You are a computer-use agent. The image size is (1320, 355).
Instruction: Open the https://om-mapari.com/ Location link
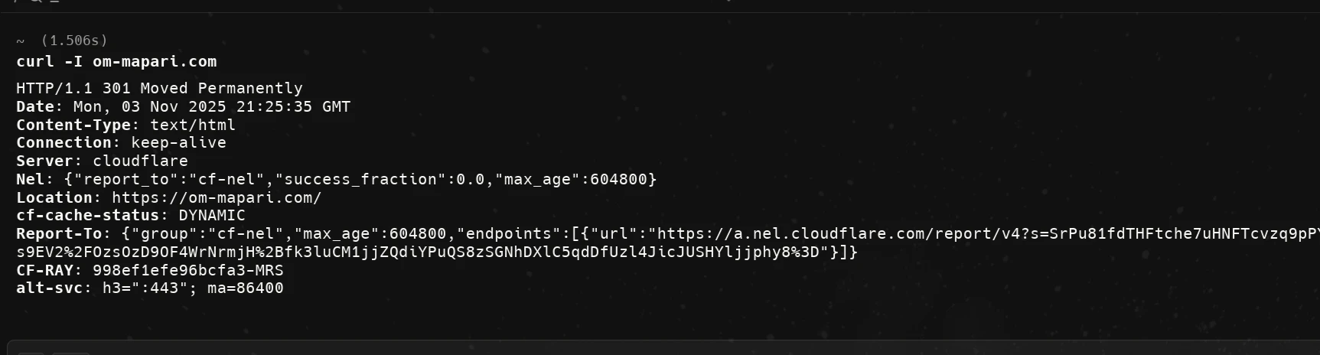(x=217, y=197)
